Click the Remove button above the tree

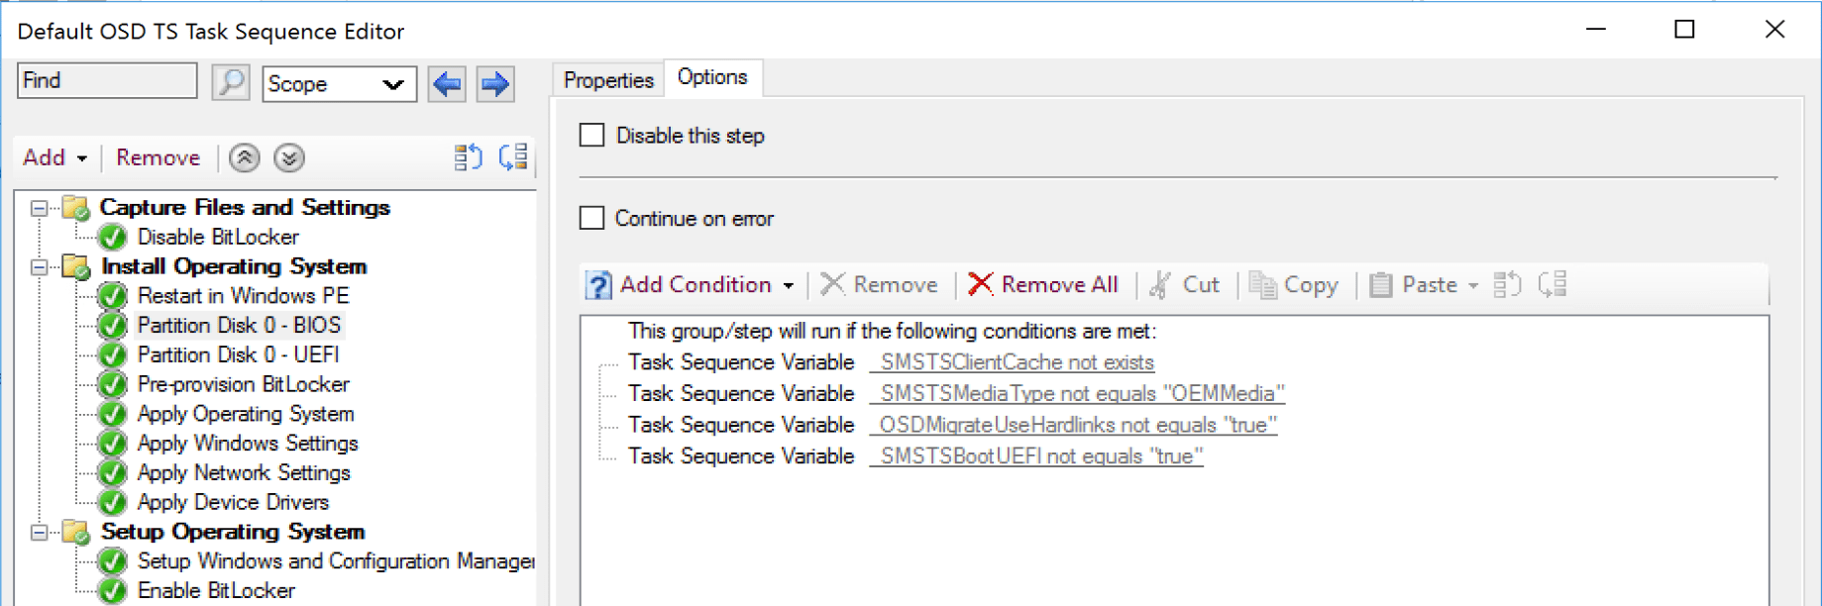[158, 158]
